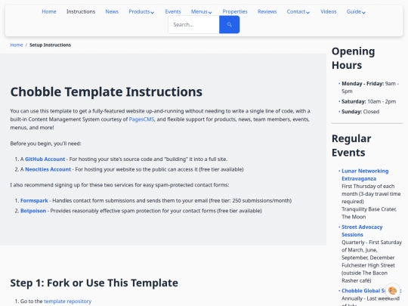Click the 'Before you begin' text

[45, 144]
